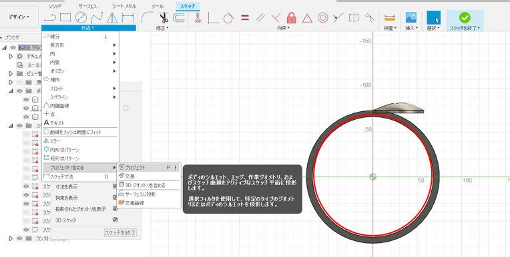Select プロジェクト in the submenu
This screenshot has width=510, height=257.
pyautogui.click(x=148, y=168)
